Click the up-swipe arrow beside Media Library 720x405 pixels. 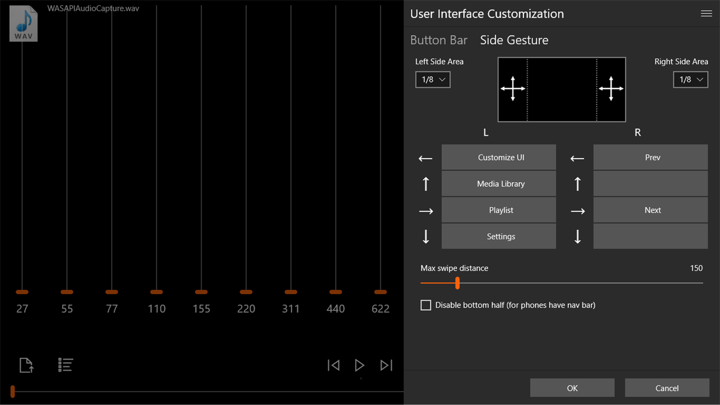click(x=425, y=184)
